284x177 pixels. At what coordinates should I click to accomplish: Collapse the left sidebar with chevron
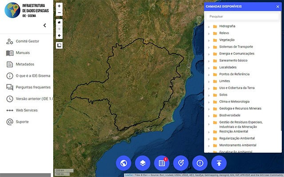click(44, 26)
